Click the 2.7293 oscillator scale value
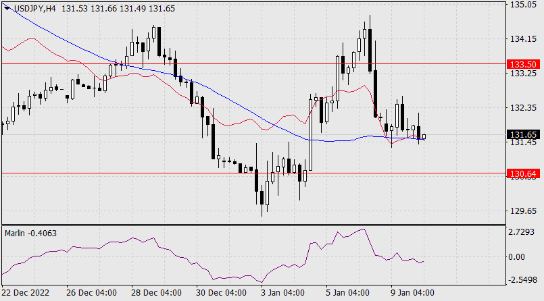 522,232
